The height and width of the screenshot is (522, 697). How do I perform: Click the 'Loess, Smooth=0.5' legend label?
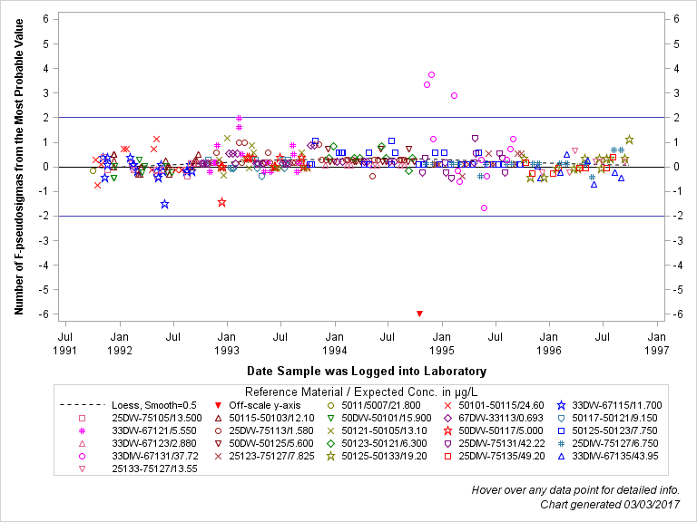[153, 405]
